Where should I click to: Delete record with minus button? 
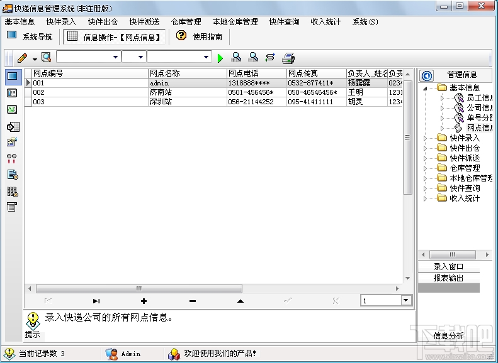click(x=193, y=301)
